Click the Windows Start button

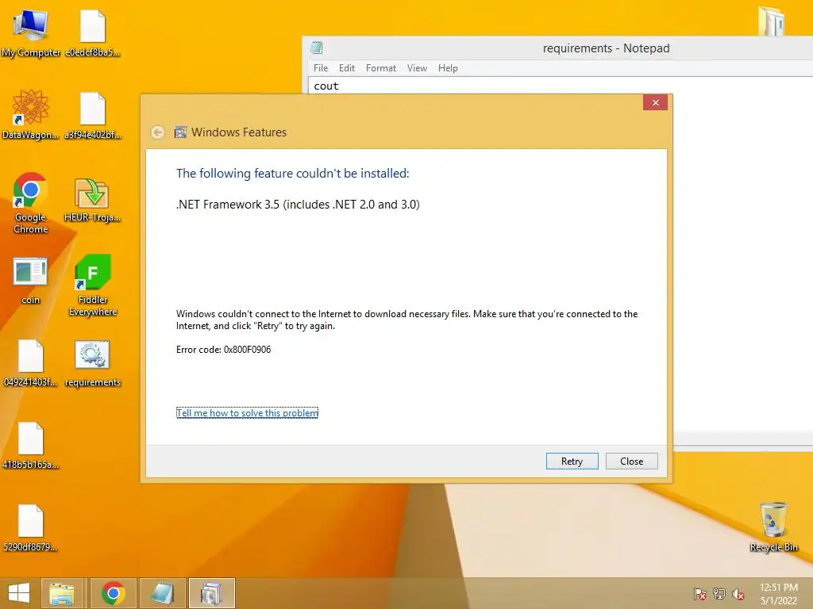tap(19, 593)
